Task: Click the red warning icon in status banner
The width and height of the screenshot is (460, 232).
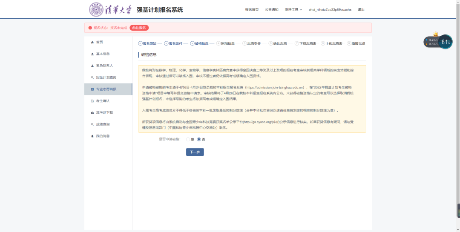Action: (x=90, y=28)
